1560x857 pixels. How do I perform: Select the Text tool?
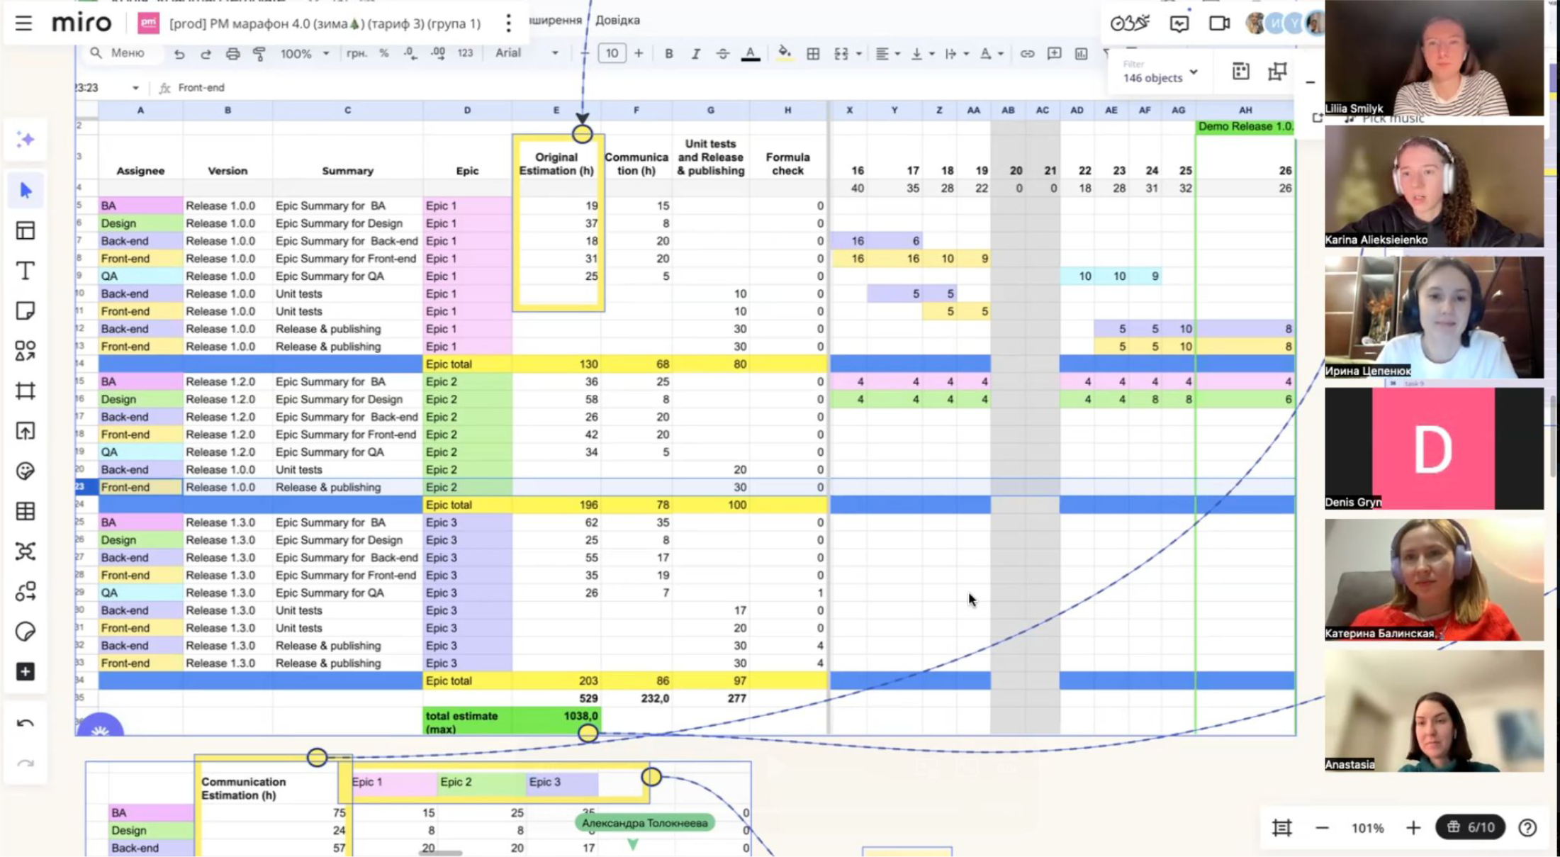26,271
